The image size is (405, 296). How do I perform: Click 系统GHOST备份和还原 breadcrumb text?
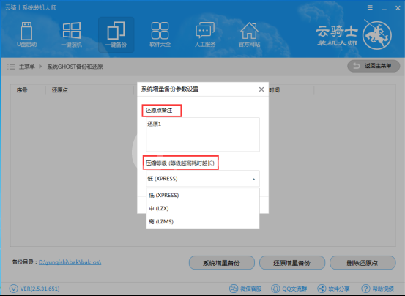coord(75,67)
